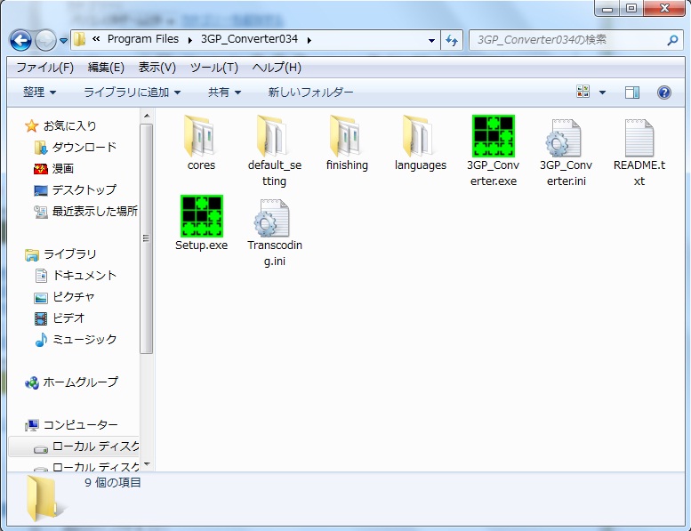
Task: Expand the 共有 dropdown
Action: click(224, 93)
